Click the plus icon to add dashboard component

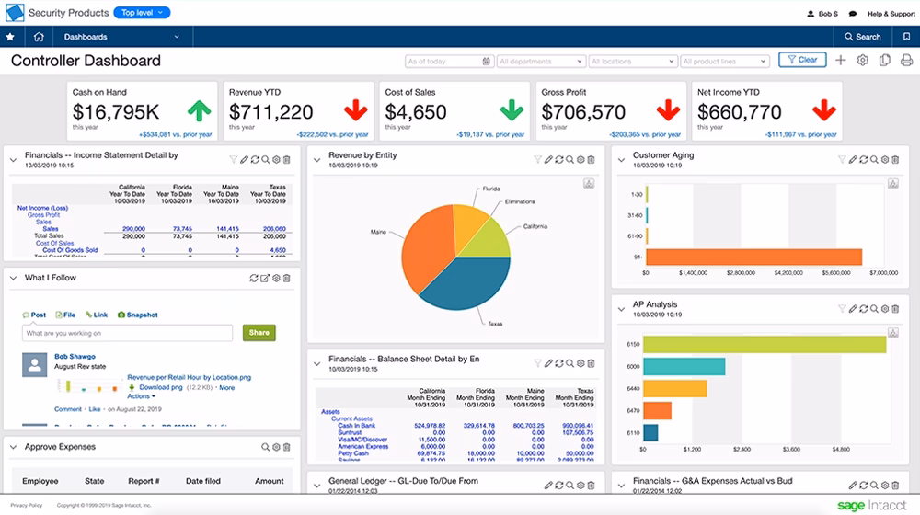pyautogui.click(x=840, y=60)
